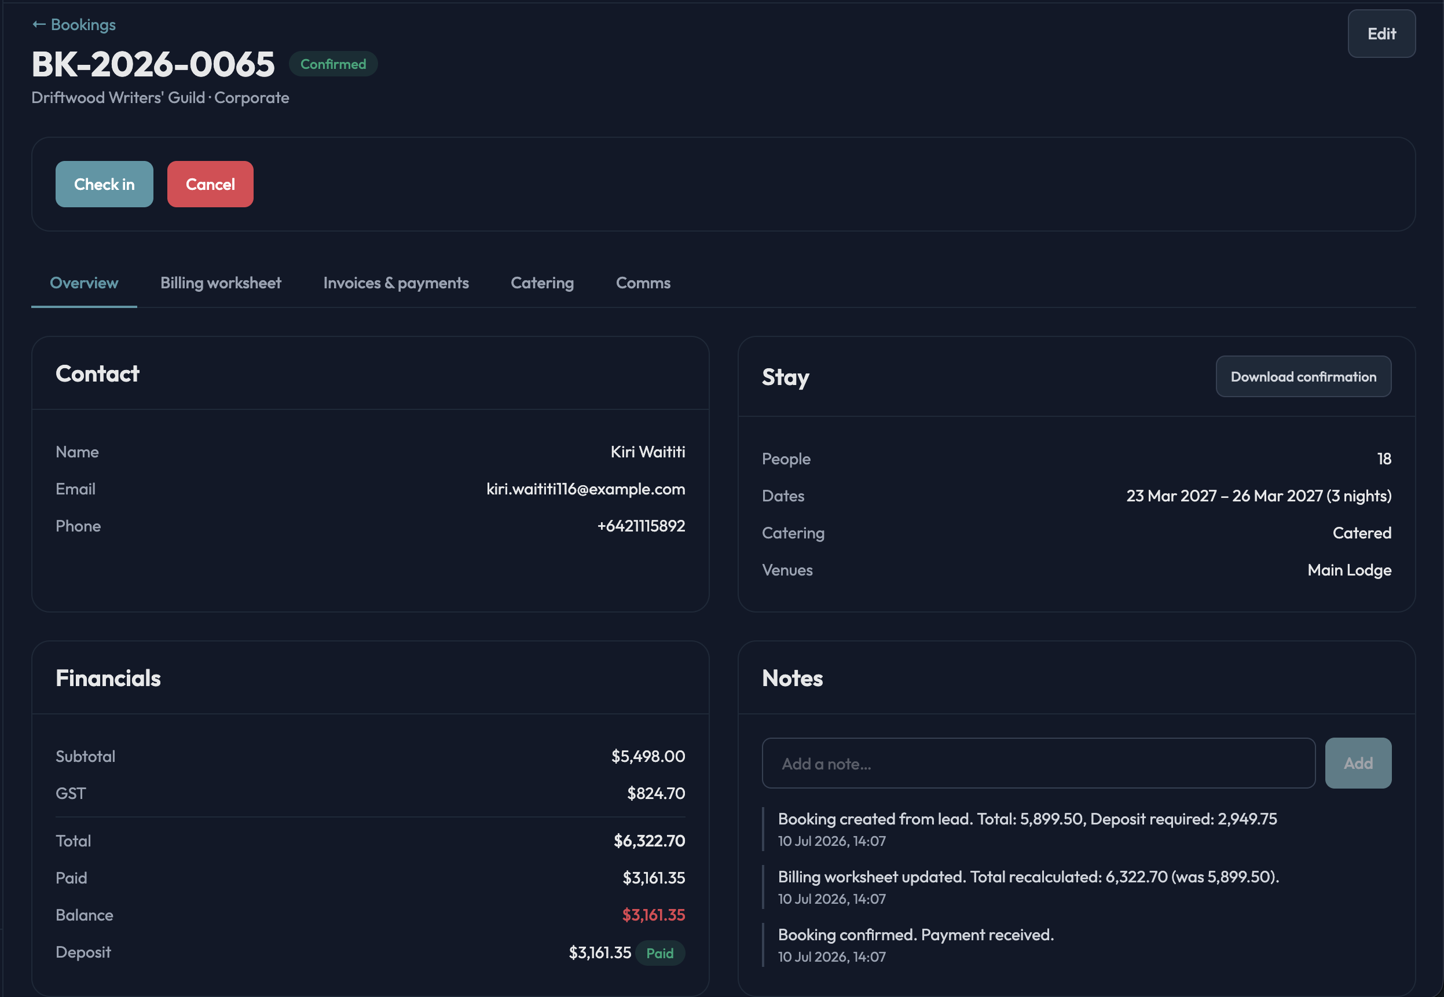
Task: Click the Catered value in Stay
Action: [1362, 533]
